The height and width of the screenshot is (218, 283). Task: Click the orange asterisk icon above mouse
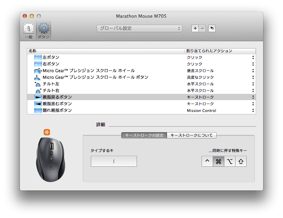point(47,132)
